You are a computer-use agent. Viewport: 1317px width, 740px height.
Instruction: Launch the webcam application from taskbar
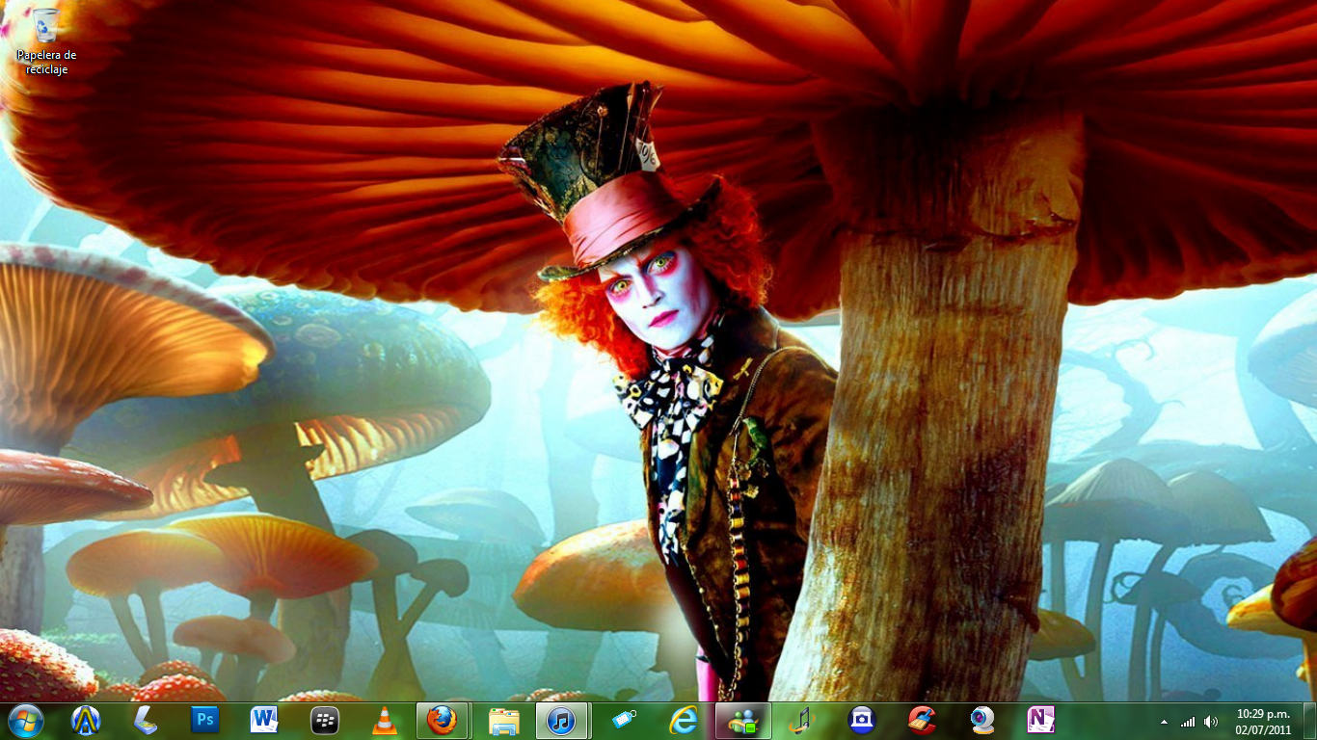pyautogui.click(x=981, y=720)
